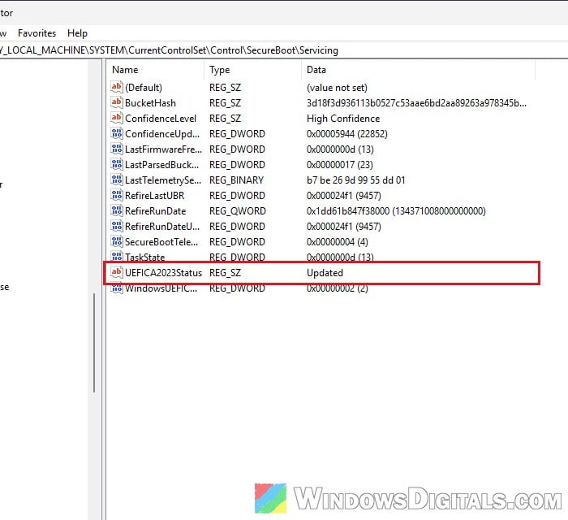Click the SecureBootTele... DWORD icon
This screenshot has height=520, width=568.
pos(116,241)
